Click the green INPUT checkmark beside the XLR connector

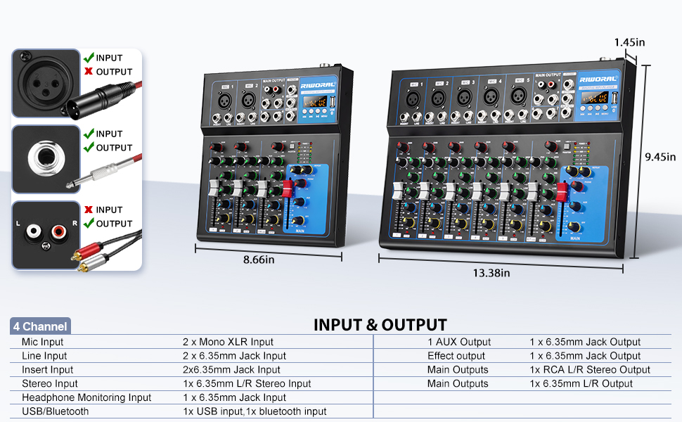pyautogui.click(x=90, y=58)
